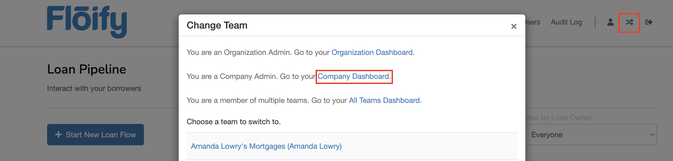Open the Organization Dashboard link
This screenshot has height=161, width=673.
click(x=372, y=53)
